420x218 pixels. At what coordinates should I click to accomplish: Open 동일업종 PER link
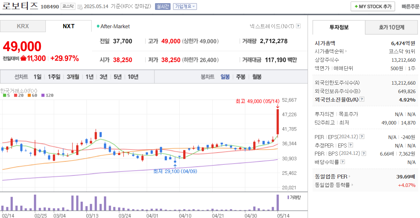tap(332, 177)
